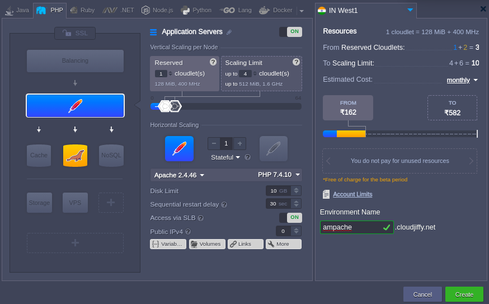This screenshot has height=304, width=489.
Task: Click the Disk Limit 10 GB field
Action: (x=278, y=191)
